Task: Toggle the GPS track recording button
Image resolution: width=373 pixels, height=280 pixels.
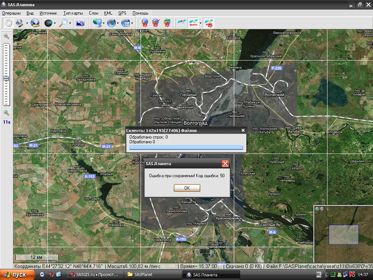Action: pyautogui.click(x=193, y=23)
